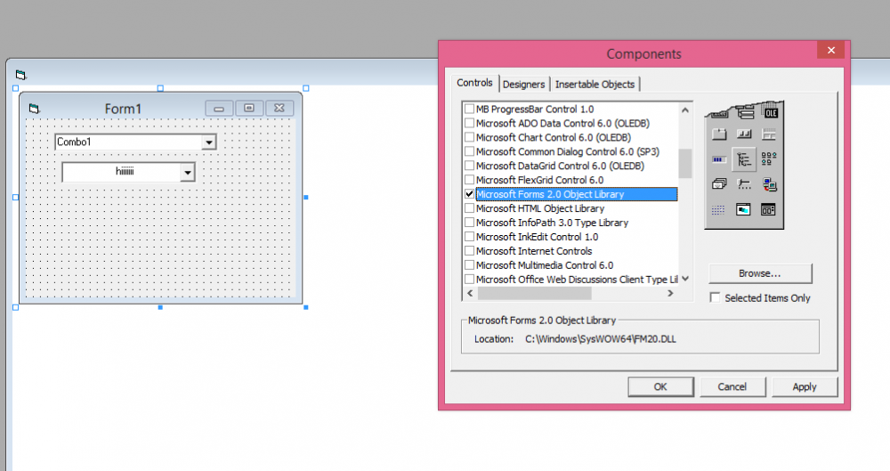This screenshot has height=471, width=890.
Task: Click the Components dialog title text
Action: coord(643,54)
